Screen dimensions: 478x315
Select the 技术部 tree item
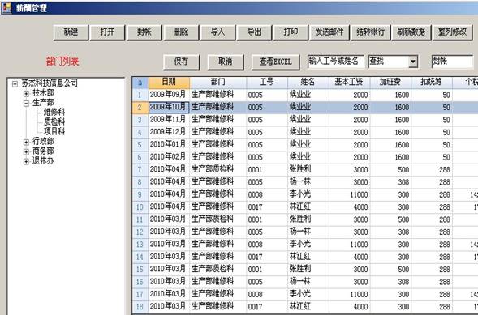(43, 93)
